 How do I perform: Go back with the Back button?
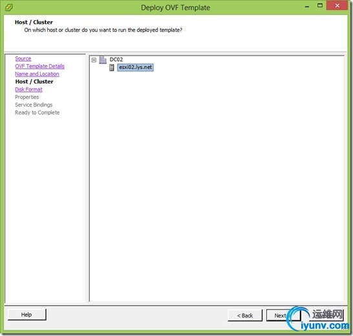(x=245, y=315)
